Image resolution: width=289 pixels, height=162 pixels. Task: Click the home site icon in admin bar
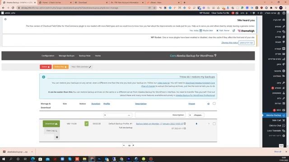pos(279,13)
